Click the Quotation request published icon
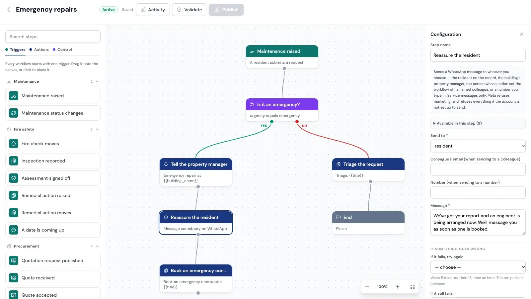This screenshot has width=531, height=299. pos(14,260)
